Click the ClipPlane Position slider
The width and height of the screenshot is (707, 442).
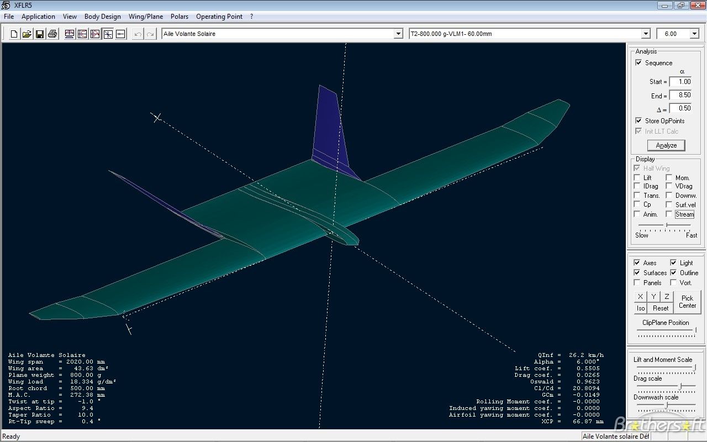tap(667, 331)
